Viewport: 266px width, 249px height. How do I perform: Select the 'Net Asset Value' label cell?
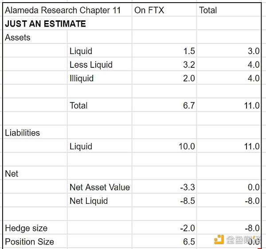coord(100,187)
